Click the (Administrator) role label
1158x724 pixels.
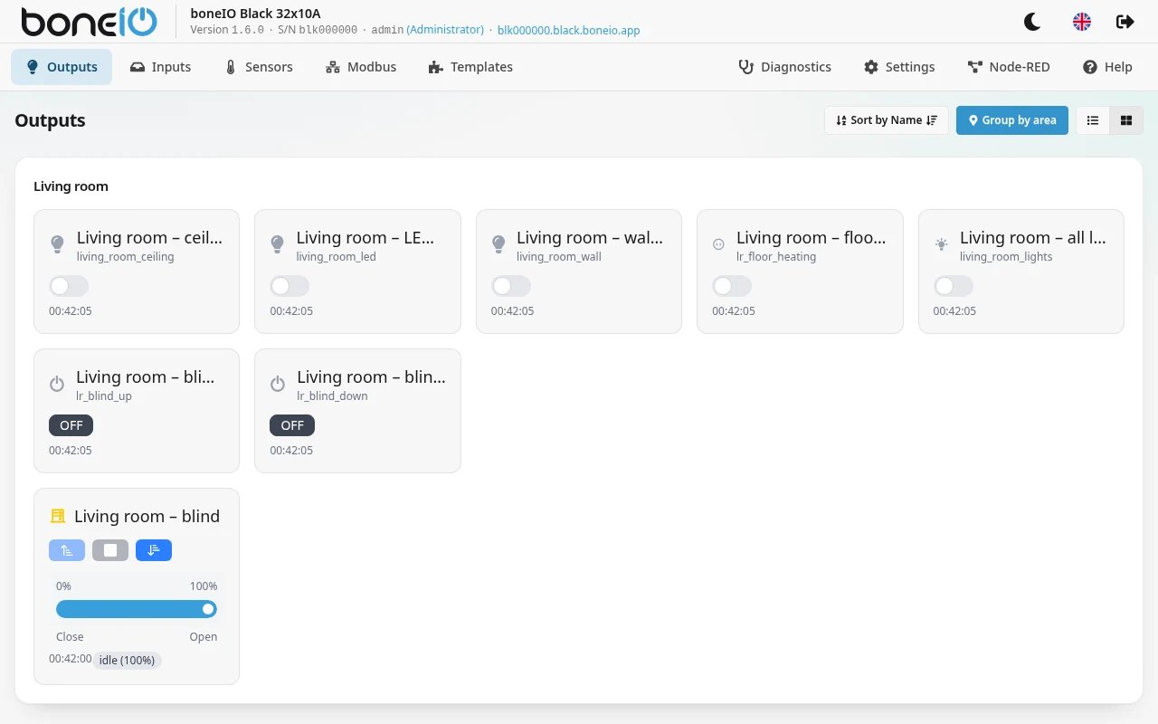(445, 30)
